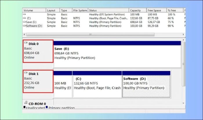Click the 100 % free cell

[x=171, y=14]
